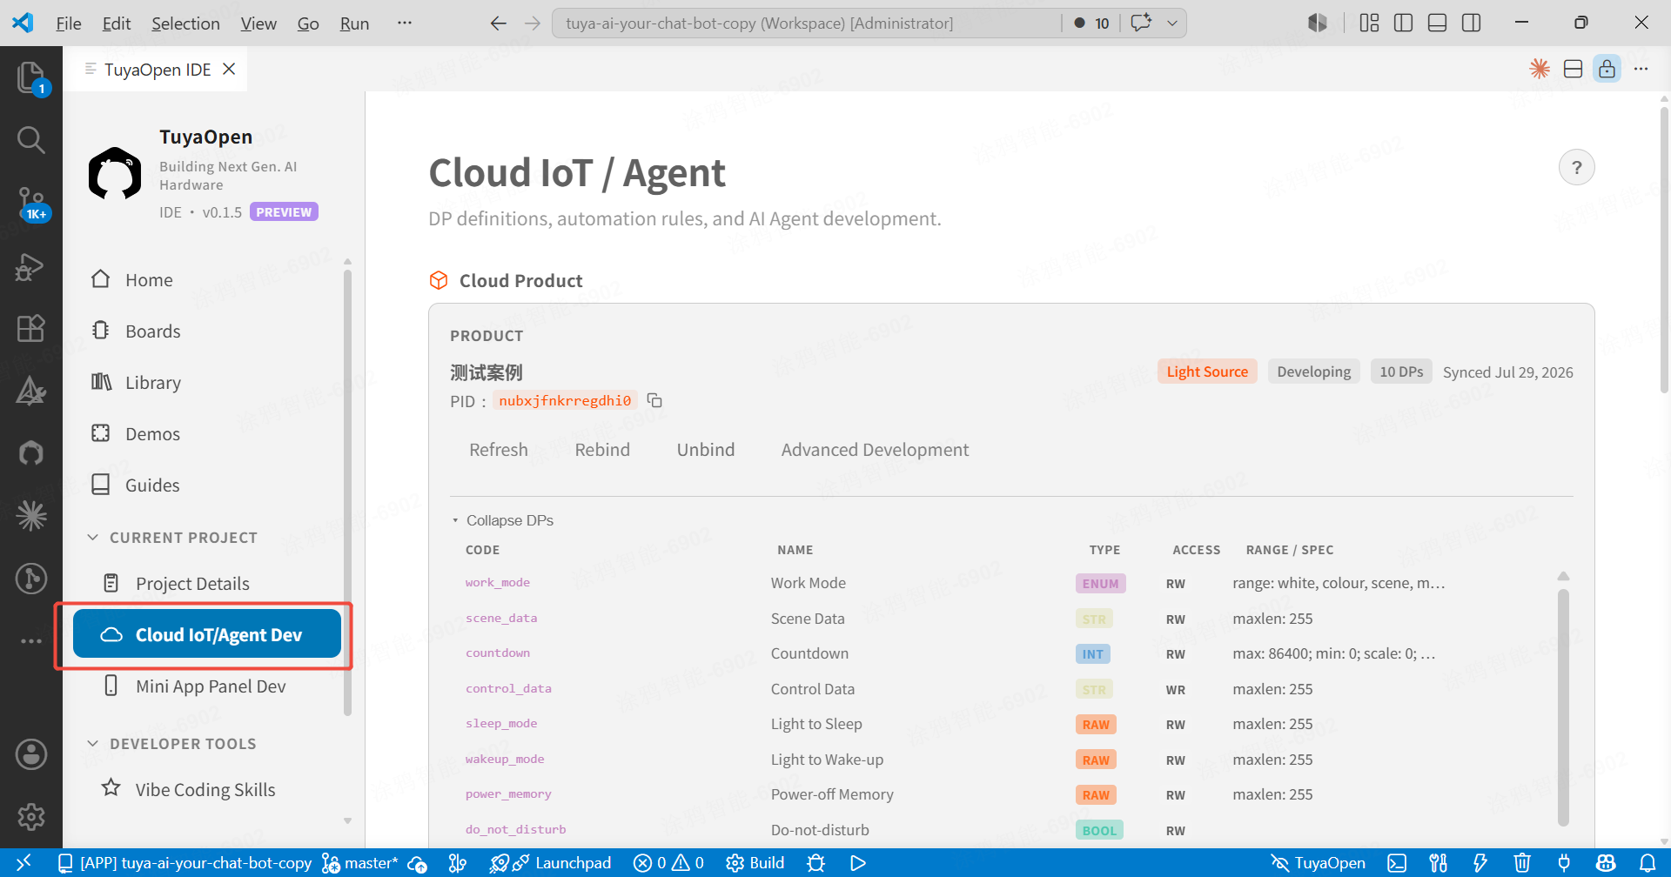The width and height of the screenshot is (1671, 877).
Task: Click the flash lightning icon in status bar
Action: click(1480, 863)
